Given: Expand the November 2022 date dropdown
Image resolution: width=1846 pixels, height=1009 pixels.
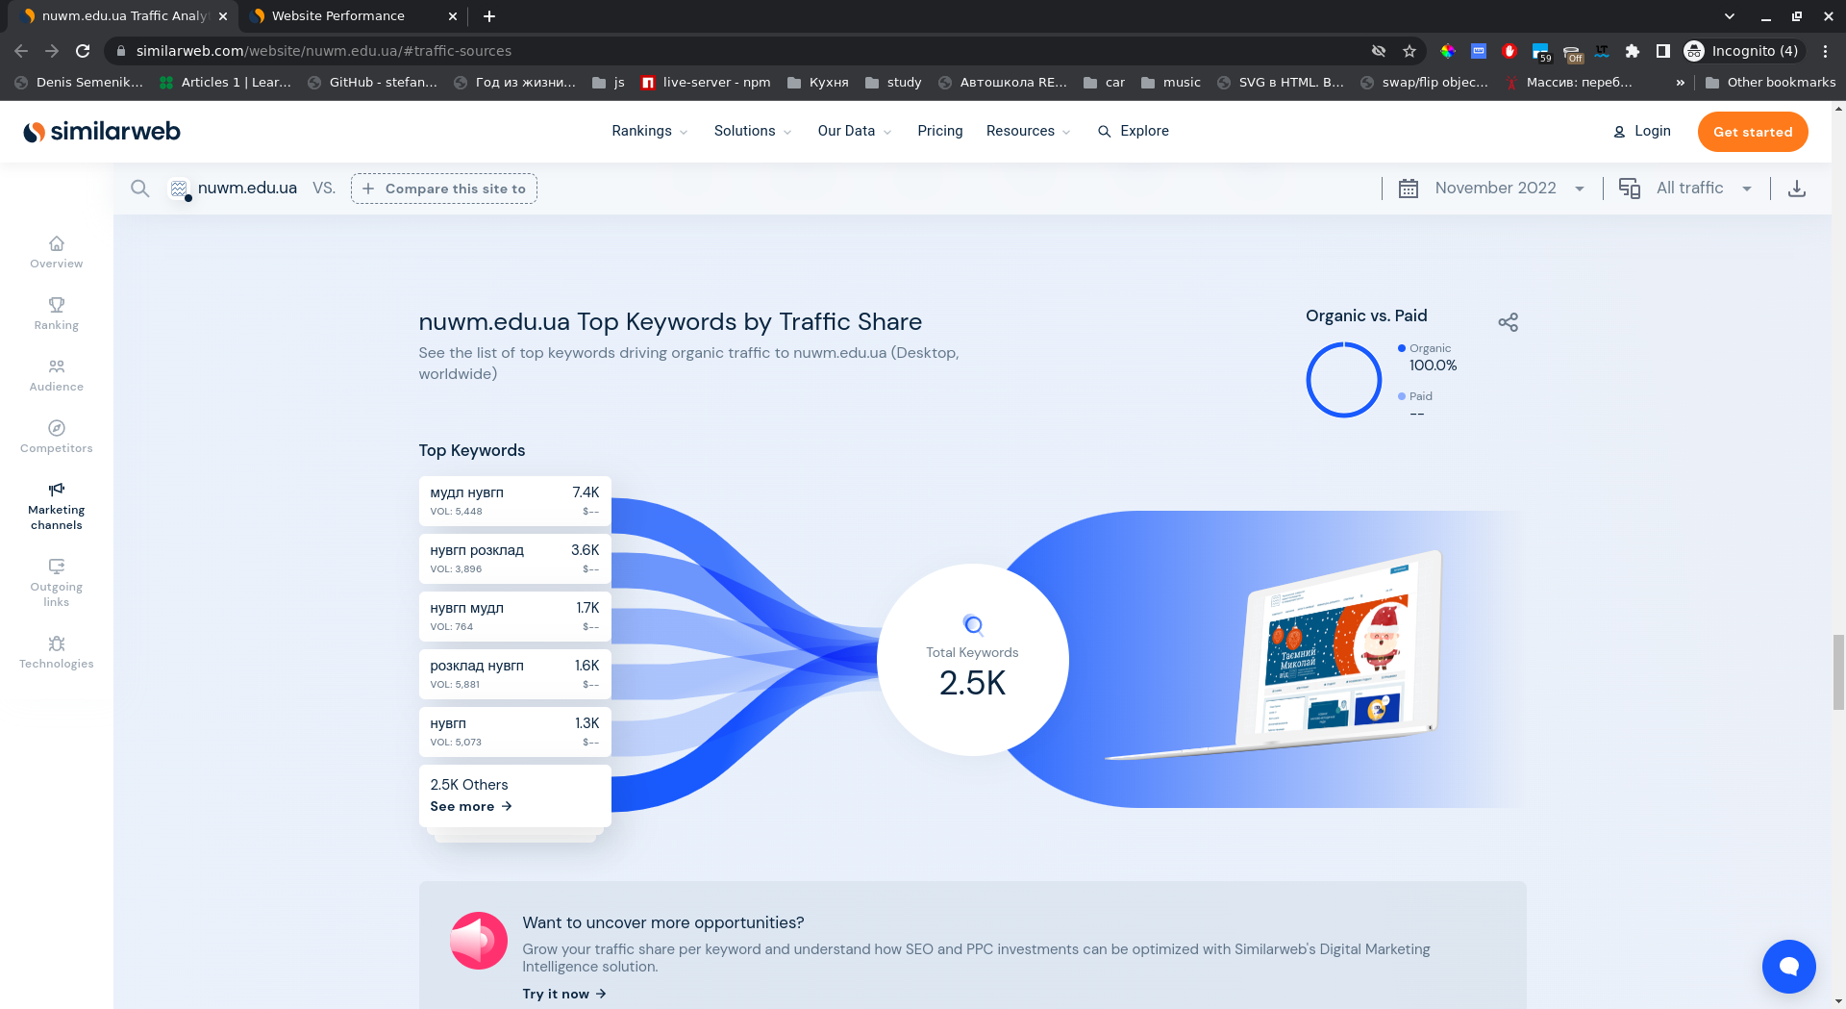Looking at the screenshot, I should pyautogui.click(x=1494, y=189).
